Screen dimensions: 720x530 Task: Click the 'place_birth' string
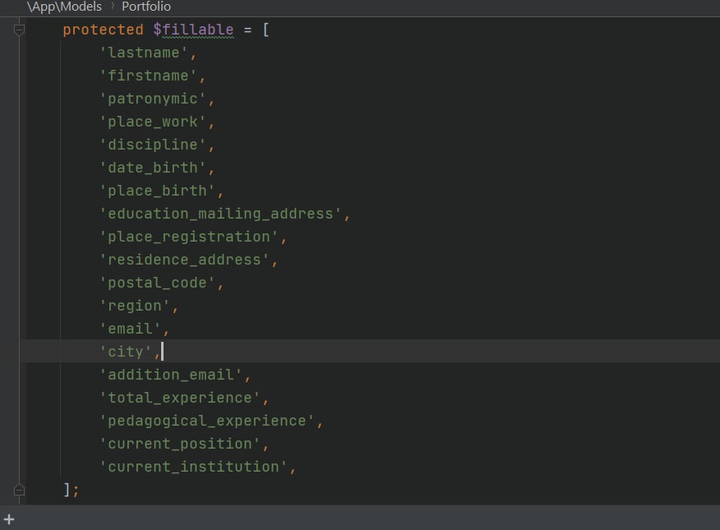[x=157, y=191]
